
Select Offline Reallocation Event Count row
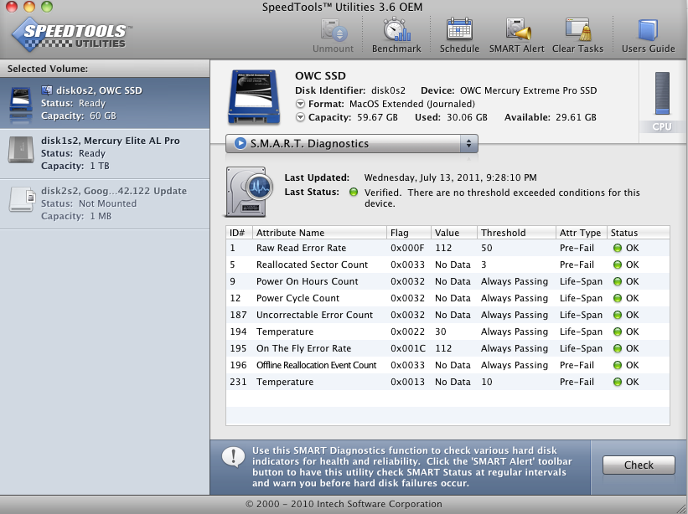coord(447,365)
